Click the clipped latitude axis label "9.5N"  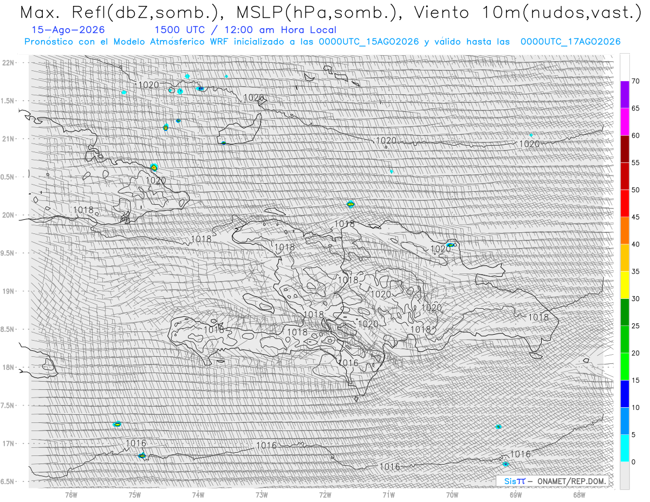point(8,253)
